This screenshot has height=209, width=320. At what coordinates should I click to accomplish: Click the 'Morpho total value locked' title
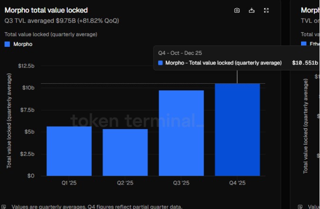[46, 10]
